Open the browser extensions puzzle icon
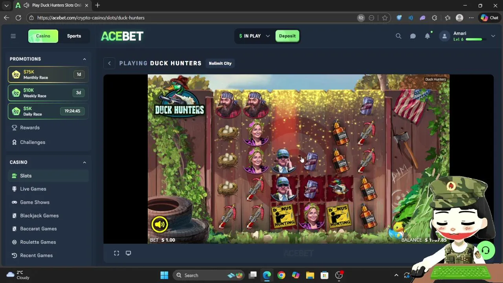Image resolution: width=503 pixels, height=283 pixels. tap(435, 18)
